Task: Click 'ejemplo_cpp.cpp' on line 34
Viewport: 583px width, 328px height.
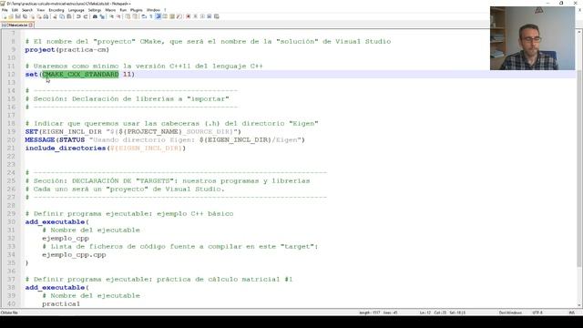Action: (74, 255)
